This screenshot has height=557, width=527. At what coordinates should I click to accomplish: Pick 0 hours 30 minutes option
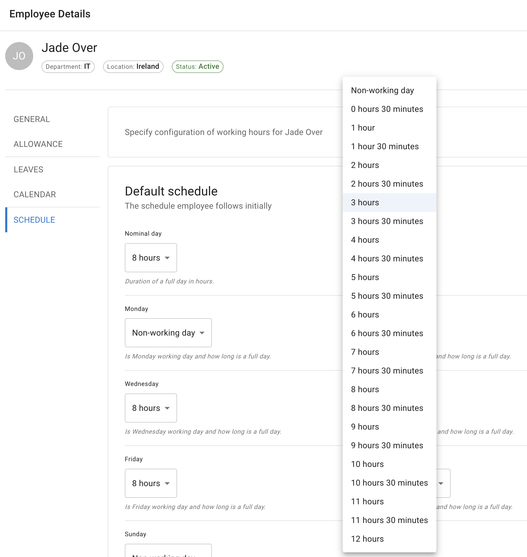point(387,109)
